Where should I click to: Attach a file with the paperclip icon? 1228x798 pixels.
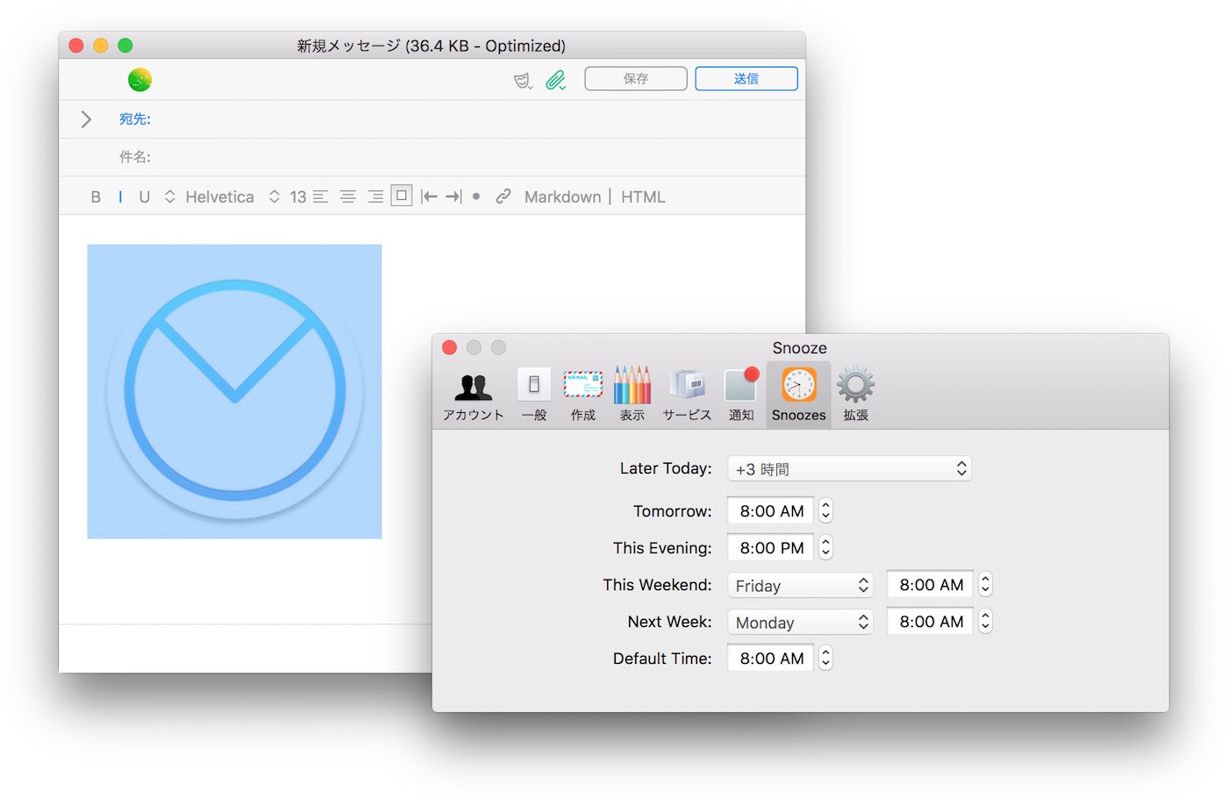coord(555,81)
